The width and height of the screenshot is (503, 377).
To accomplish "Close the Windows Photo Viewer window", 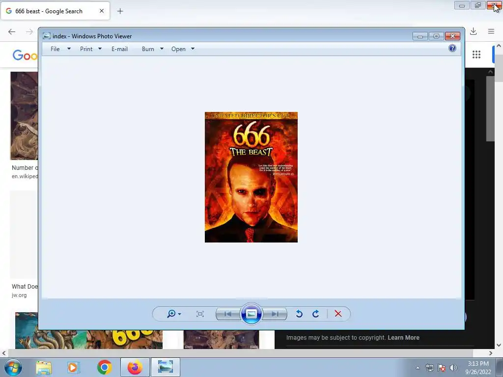I will (x=452, y=36).
